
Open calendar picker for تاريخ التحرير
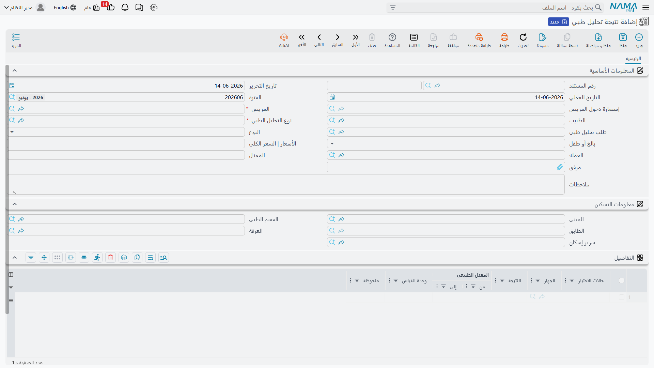(x=12, y=86)
